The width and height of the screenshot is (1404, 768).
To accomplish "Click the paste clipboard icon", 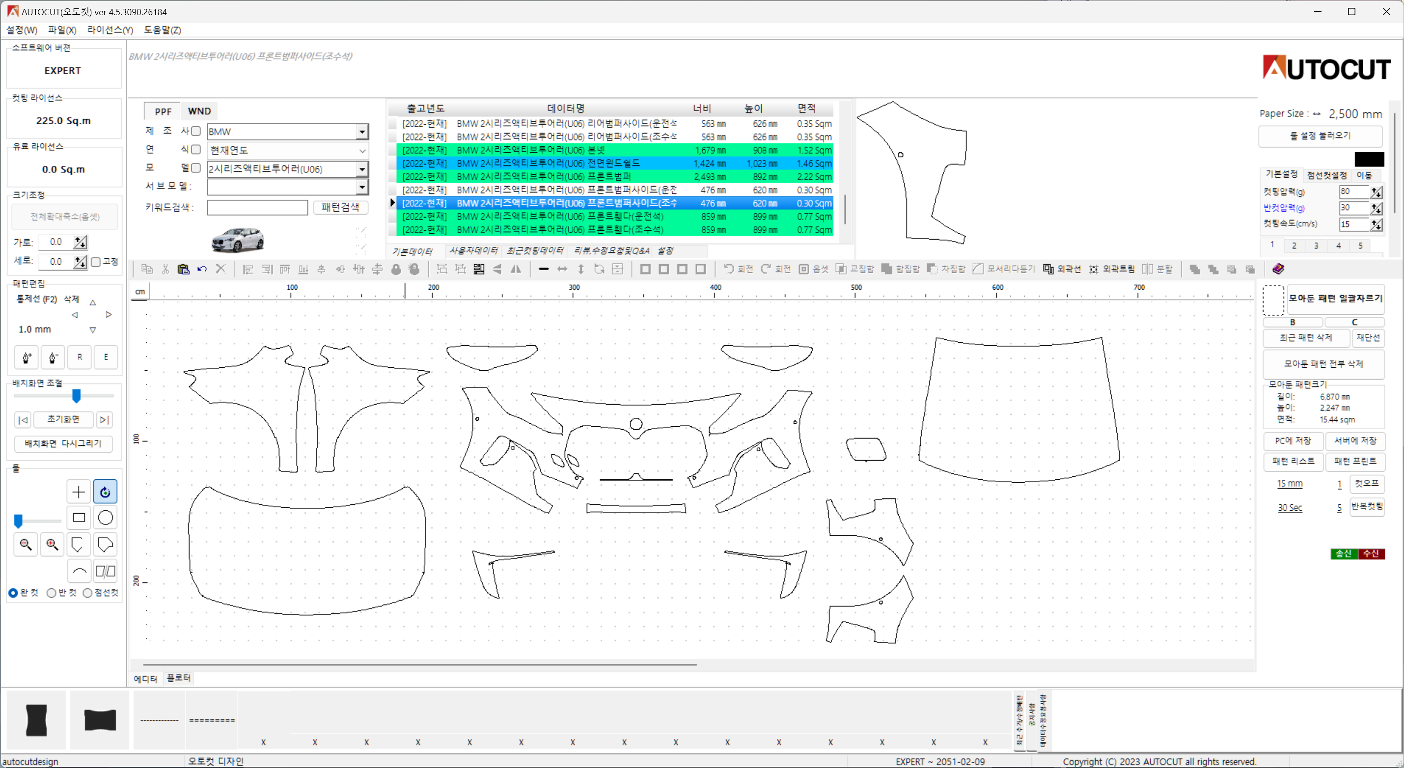I will (184, 269).
